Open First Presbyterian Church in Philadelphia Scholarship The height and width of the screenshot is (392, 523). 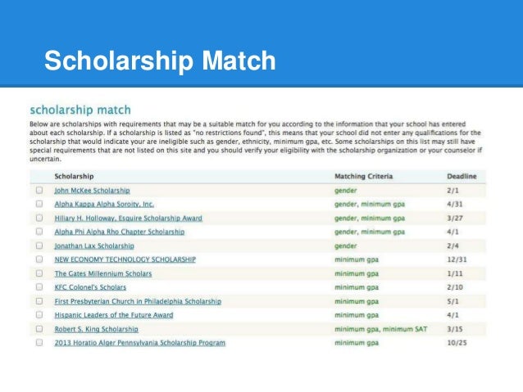coord(138,301)
